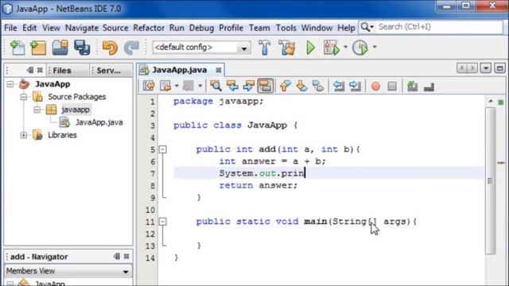This screenshot has width=509, height=286.
Task: Click the Find Selection magnifier icon
Action: click(216, 86)
